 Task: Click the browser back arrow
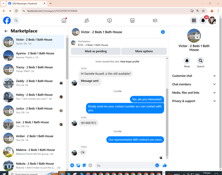point(4,11)
